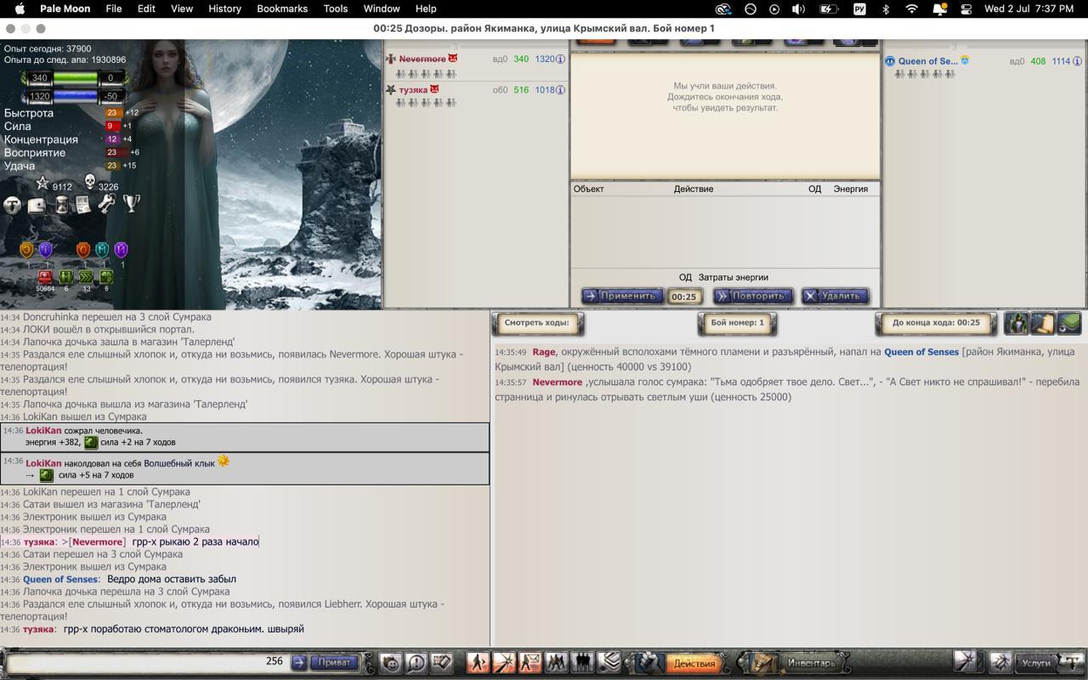
Task: Click the scroll icon right of turn timer
Action: point(1043,323)
